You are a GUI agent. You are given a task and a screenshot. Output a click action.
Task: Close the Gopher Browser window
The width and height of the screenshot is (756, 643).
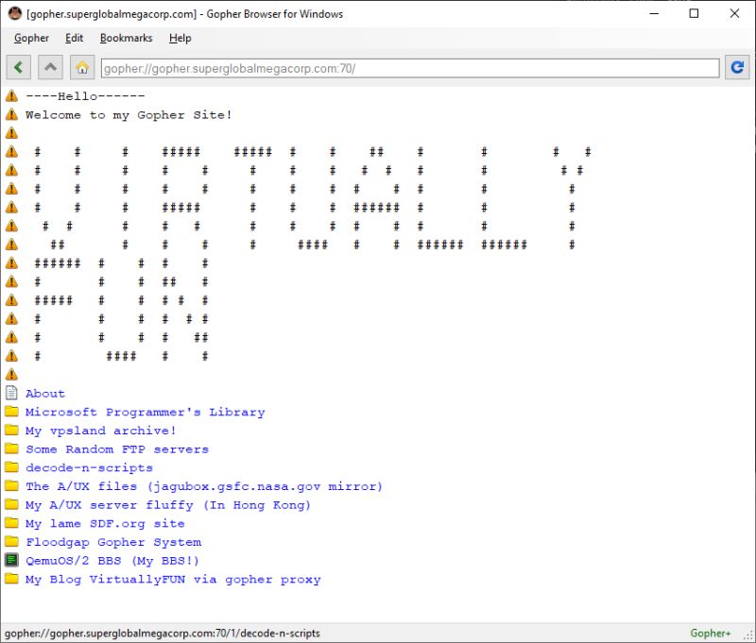click(734, 13)
